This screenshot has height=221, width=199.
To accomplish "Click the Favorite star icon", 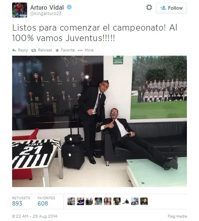I will point(57,50).
